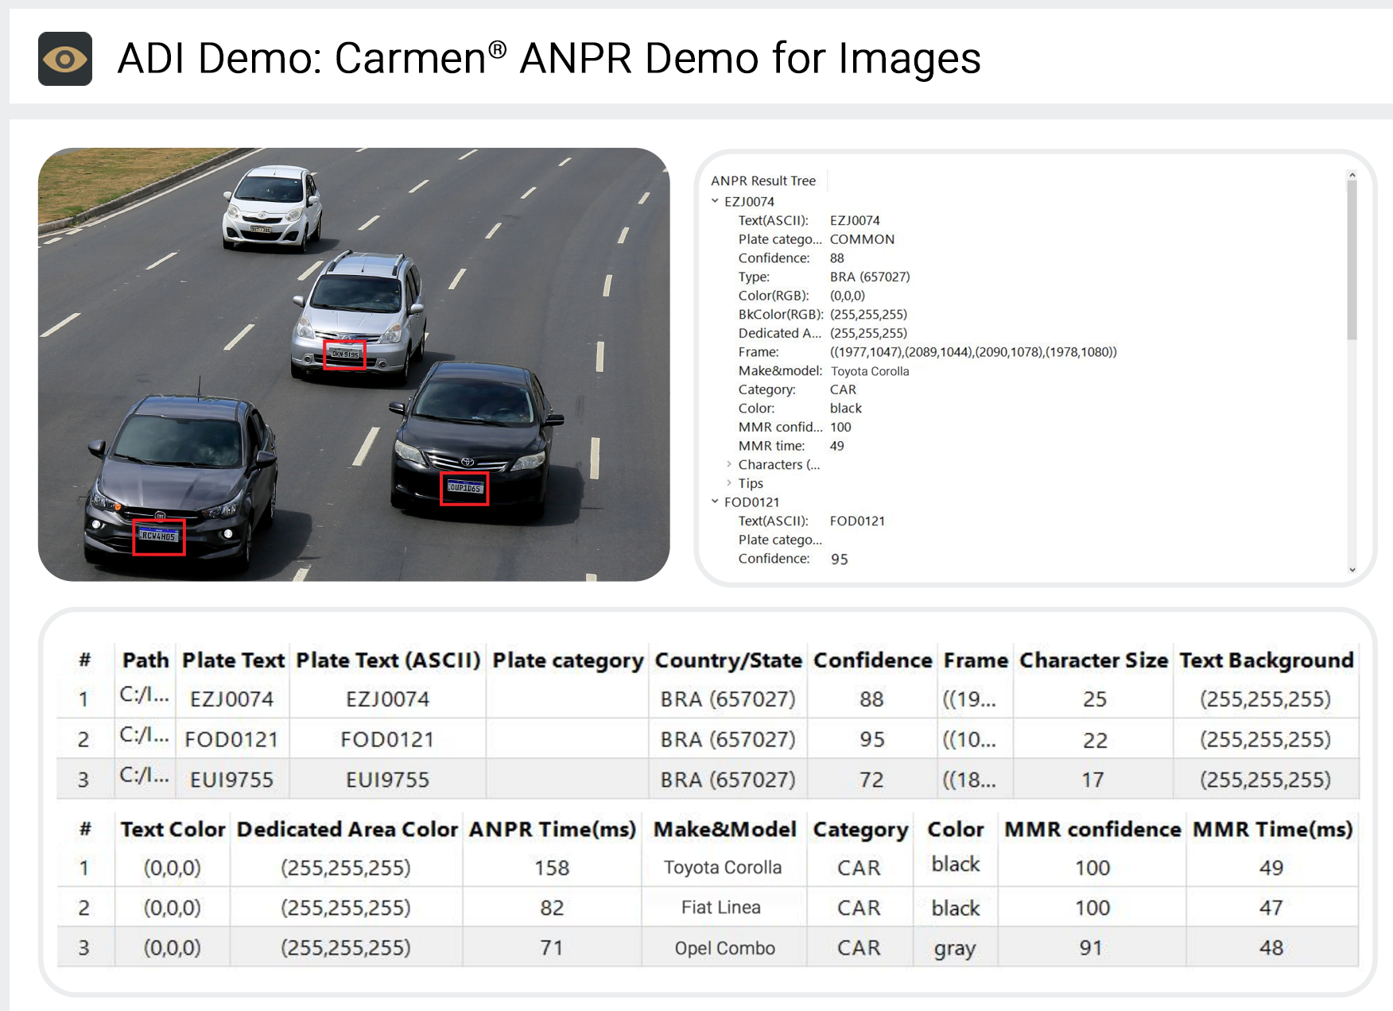Click the Frame value in the result tree

[x=973, y=351]
